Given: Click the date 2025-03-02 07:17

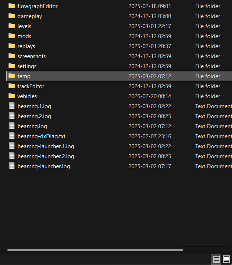Looking at the screenshot, I should coord(150,166).
